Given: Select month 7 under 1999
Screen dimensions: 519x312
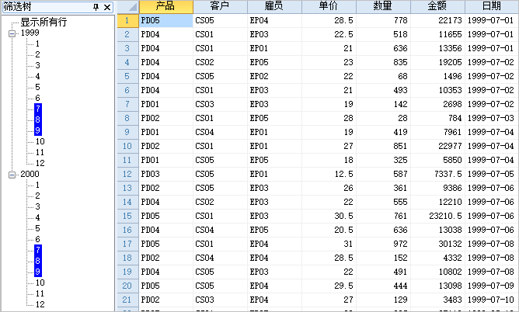Looking at the screenshot, I should 38,109.
